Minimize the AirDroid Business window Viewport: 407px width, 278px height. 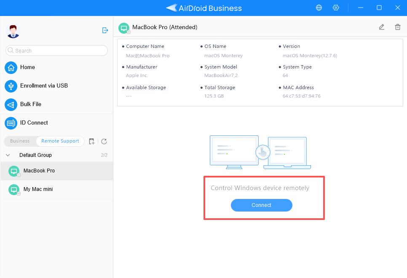360,8
